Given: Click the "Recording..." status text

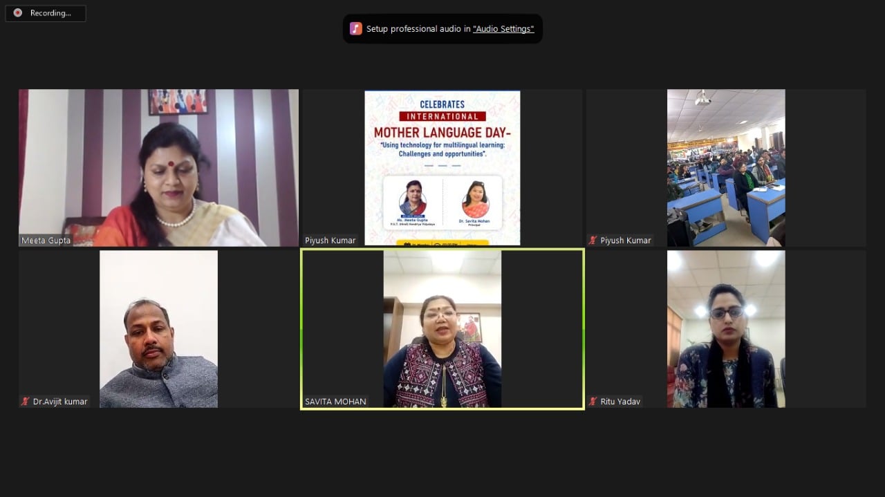Looking at the screenshot, I should tap(50, 13).
